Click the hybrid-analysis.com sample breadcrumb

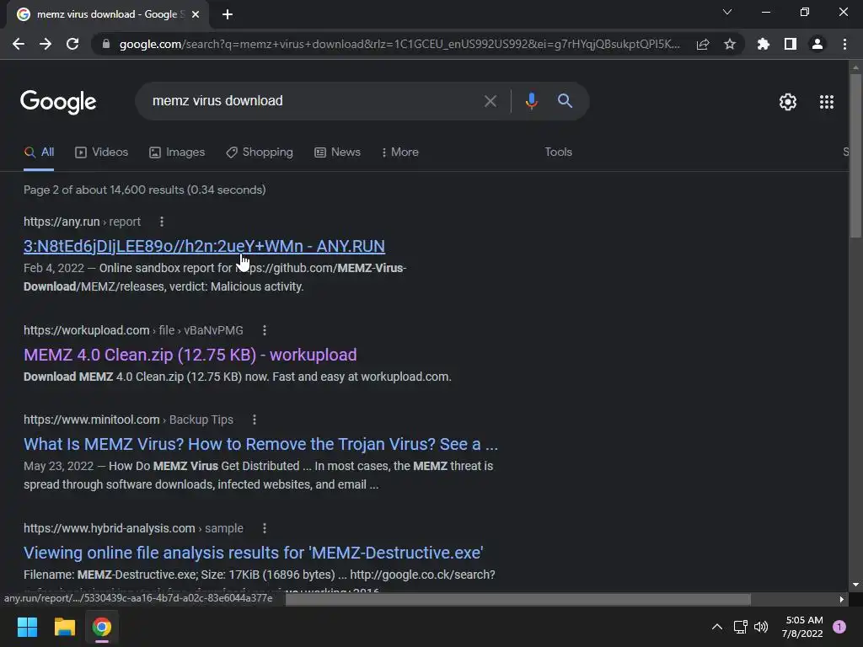tap(133, 528)
